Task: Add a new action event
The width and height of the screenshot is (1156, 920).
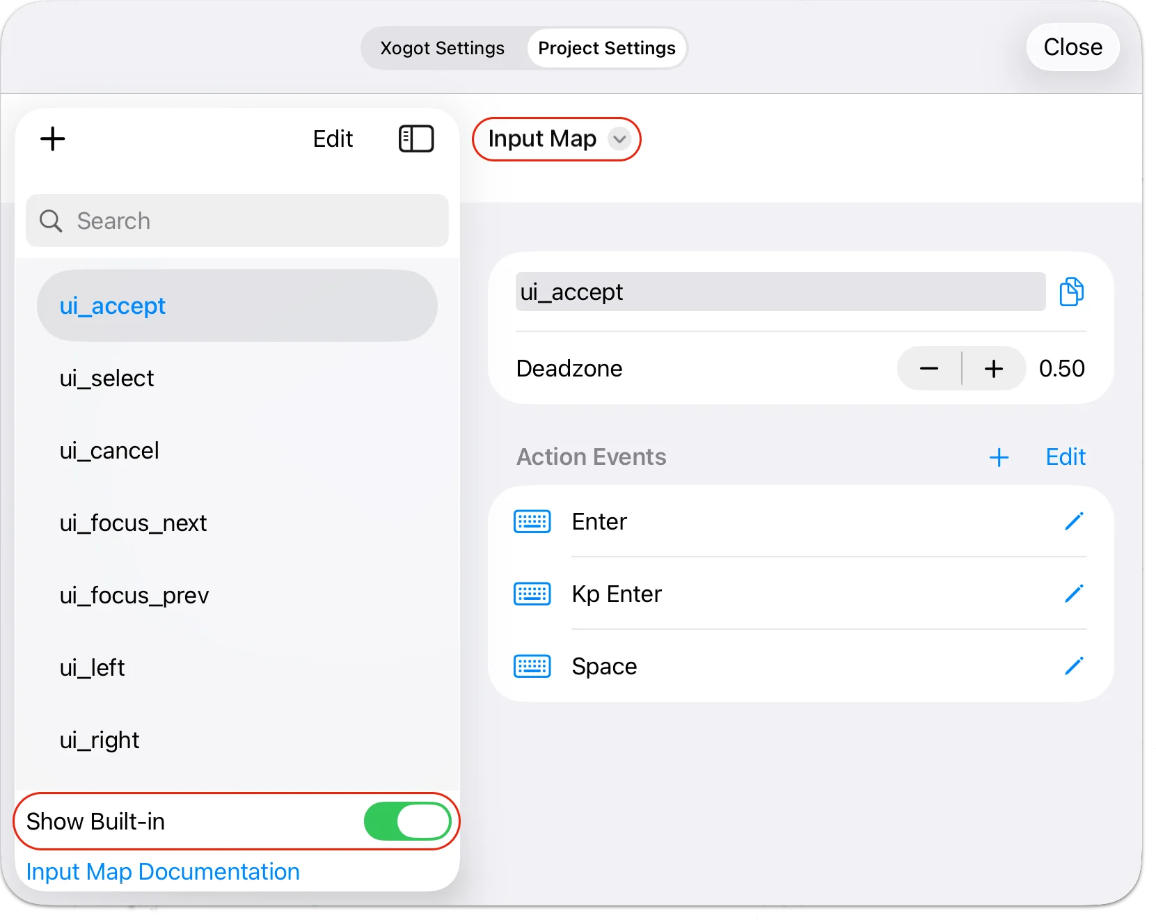Action: (x=999, y=457)
